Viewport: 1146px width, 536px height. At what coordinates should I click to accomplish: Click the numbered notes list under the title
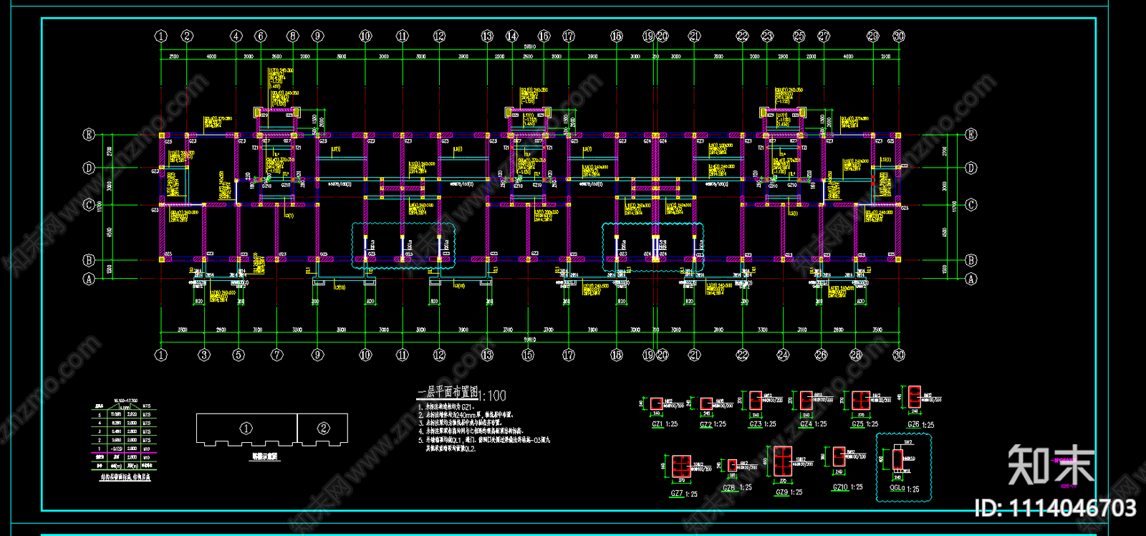point(483,428)
